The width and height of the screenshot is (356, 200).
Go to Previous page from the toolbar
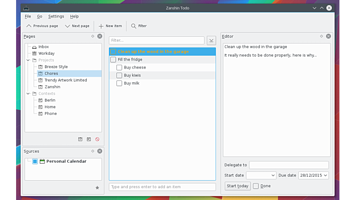[x=42, y=26]
